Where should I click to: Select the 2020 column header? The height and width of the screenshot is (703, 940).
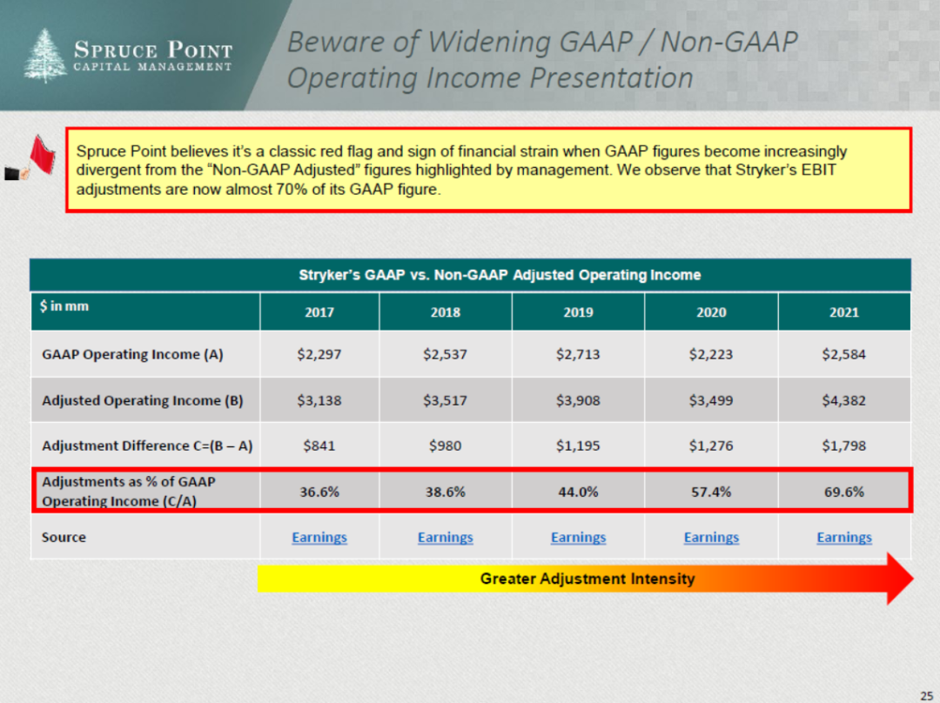coord(712,311)
